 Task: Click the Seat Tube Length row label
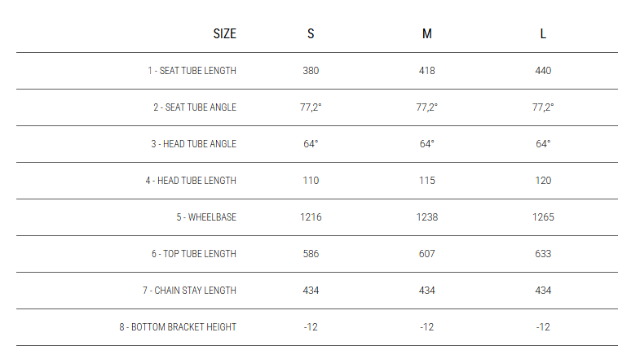192,71
